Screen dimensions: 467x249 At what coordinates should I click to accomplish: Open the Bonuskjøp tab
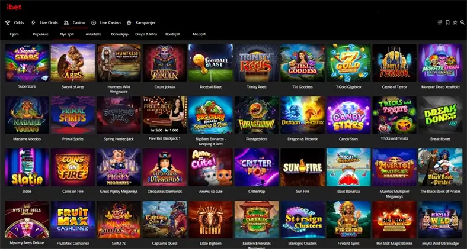coord(120,34)
